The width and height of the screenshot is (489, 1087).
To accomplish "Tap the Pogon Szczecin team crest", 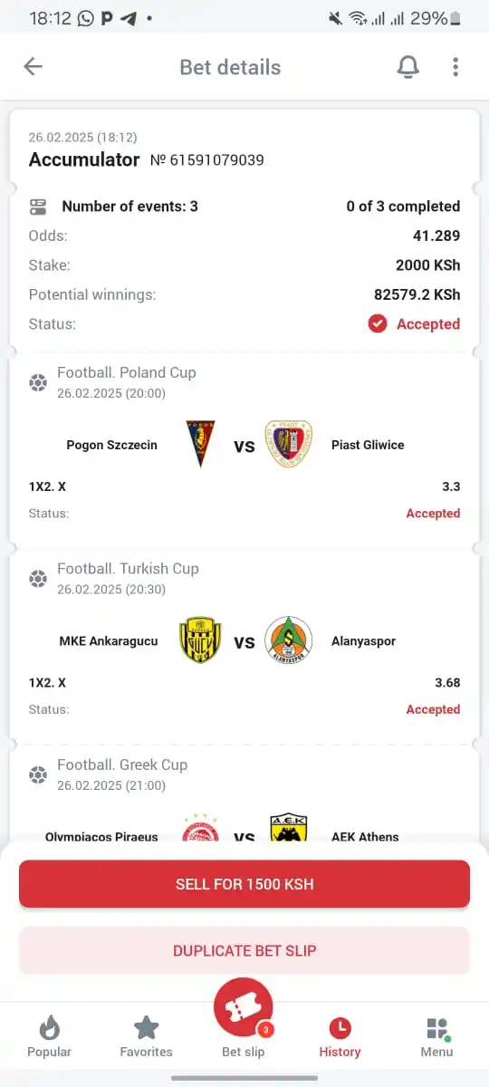I will tap(200, 444).
